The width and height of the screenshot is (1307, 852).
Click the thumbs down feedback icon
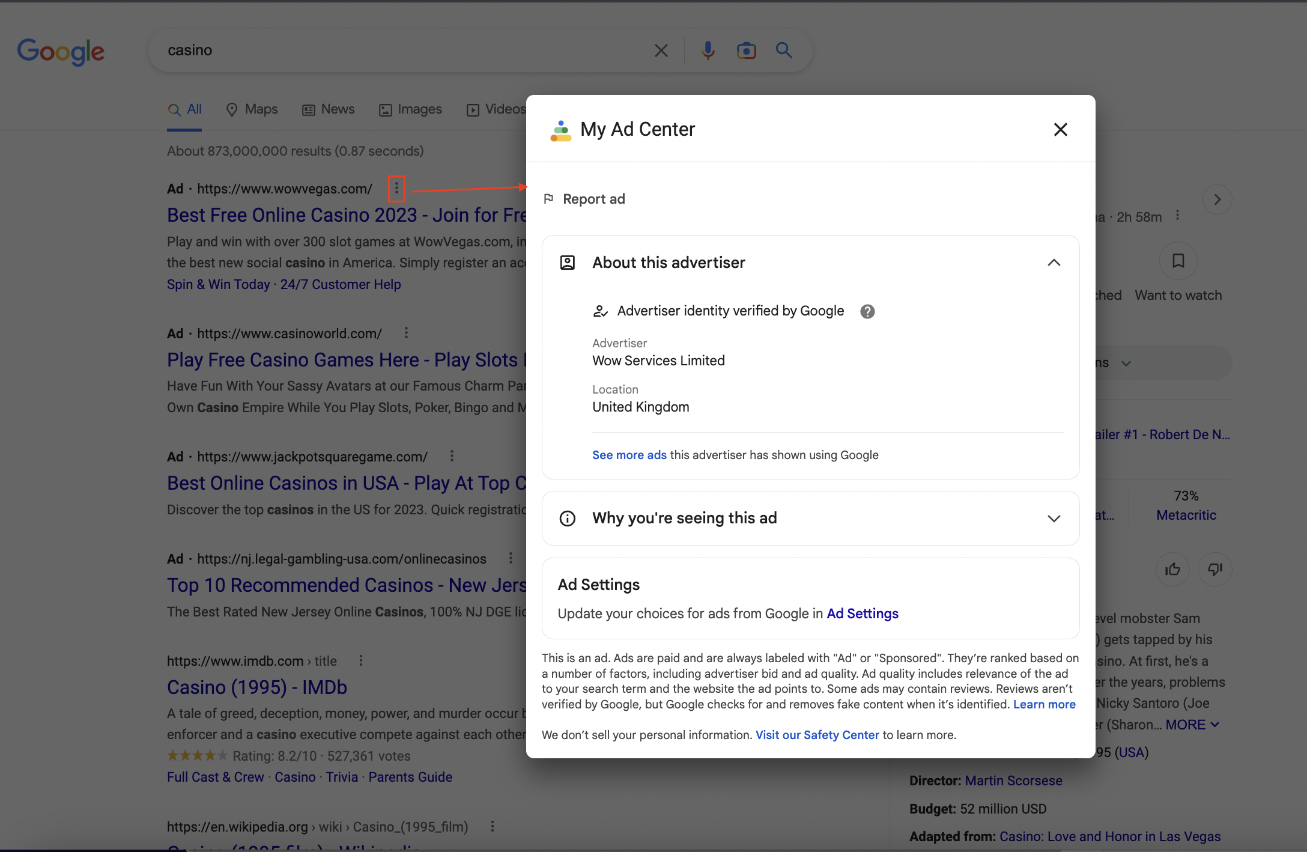pos(1215,569)
